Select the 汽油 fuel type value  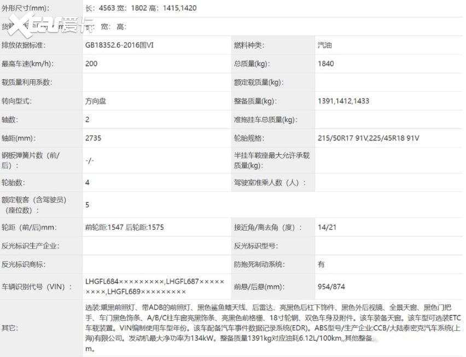324,45
